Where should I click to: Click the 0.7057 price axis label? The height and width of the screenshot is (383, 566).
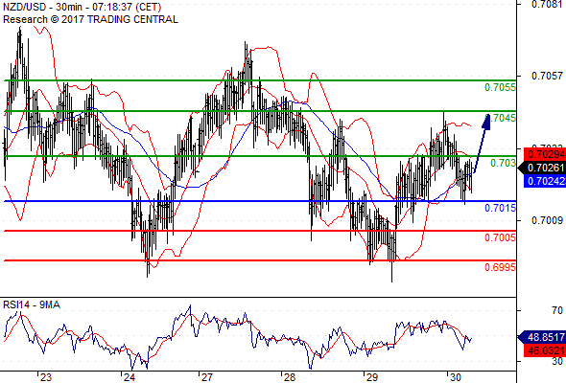pos(547,76)
